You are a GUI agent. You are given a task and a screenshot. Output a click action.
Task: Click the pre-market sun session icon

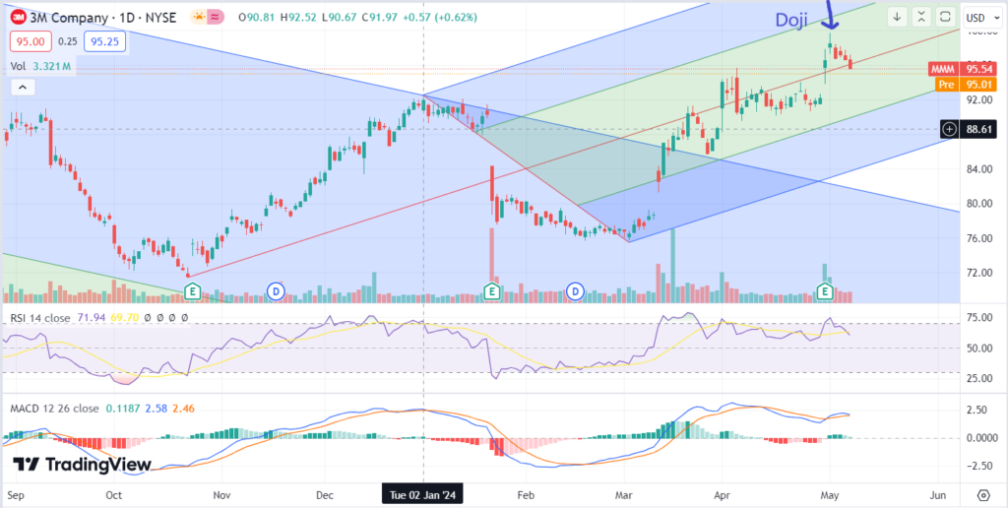[199, 18]
